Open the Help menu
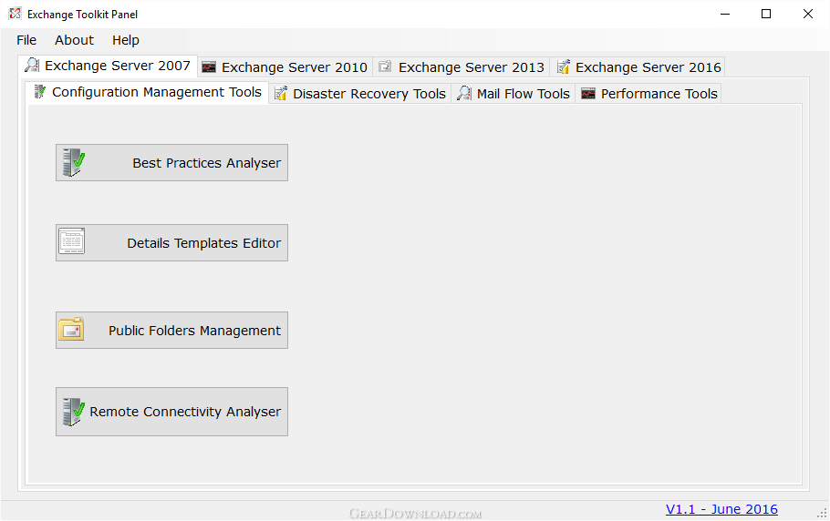 (126, 40)
